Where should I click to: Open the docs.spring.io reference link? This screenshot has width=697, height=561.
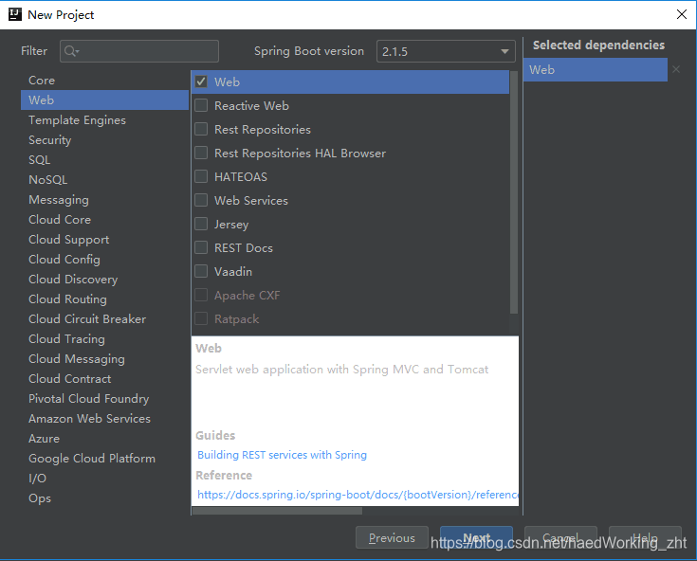(358, 495)
